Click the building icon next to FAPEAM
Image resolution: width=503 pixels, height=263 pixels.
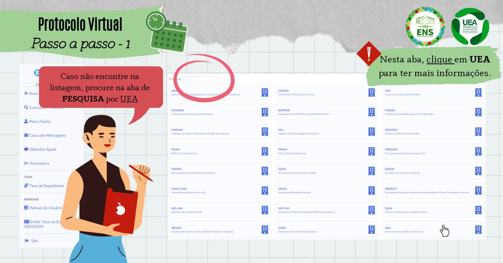click(x=265, y=131)
